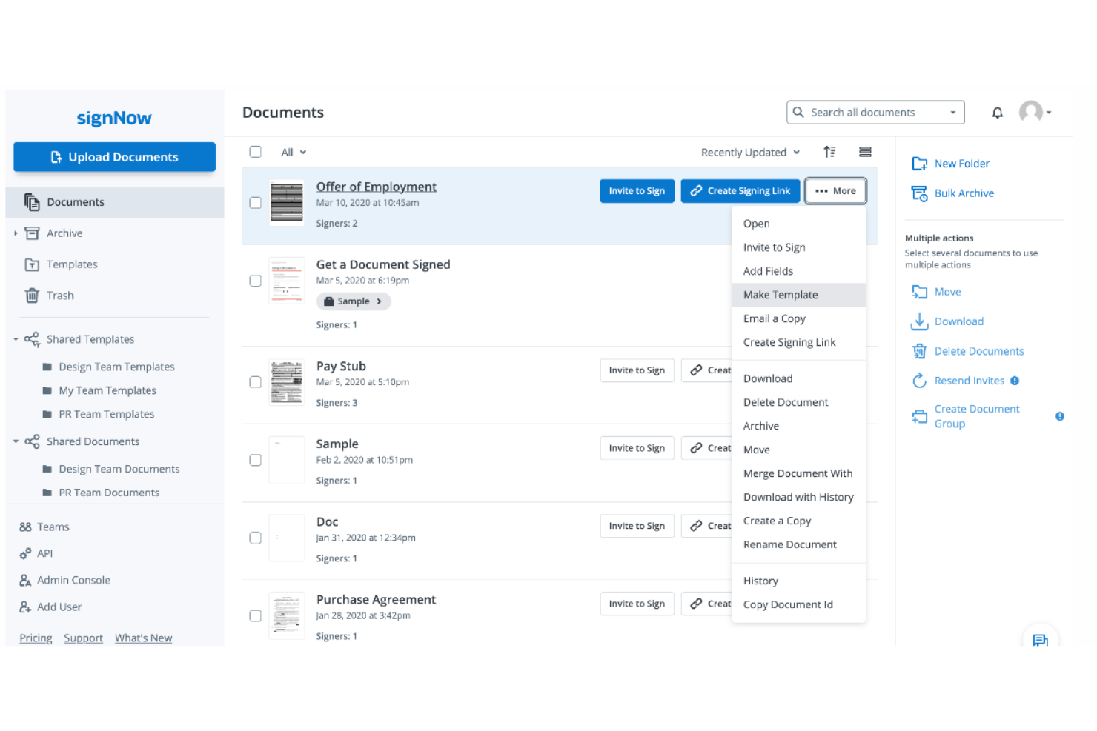Choose Download with History from the More menu
The image size is (1097, 731).
[798, 497]
